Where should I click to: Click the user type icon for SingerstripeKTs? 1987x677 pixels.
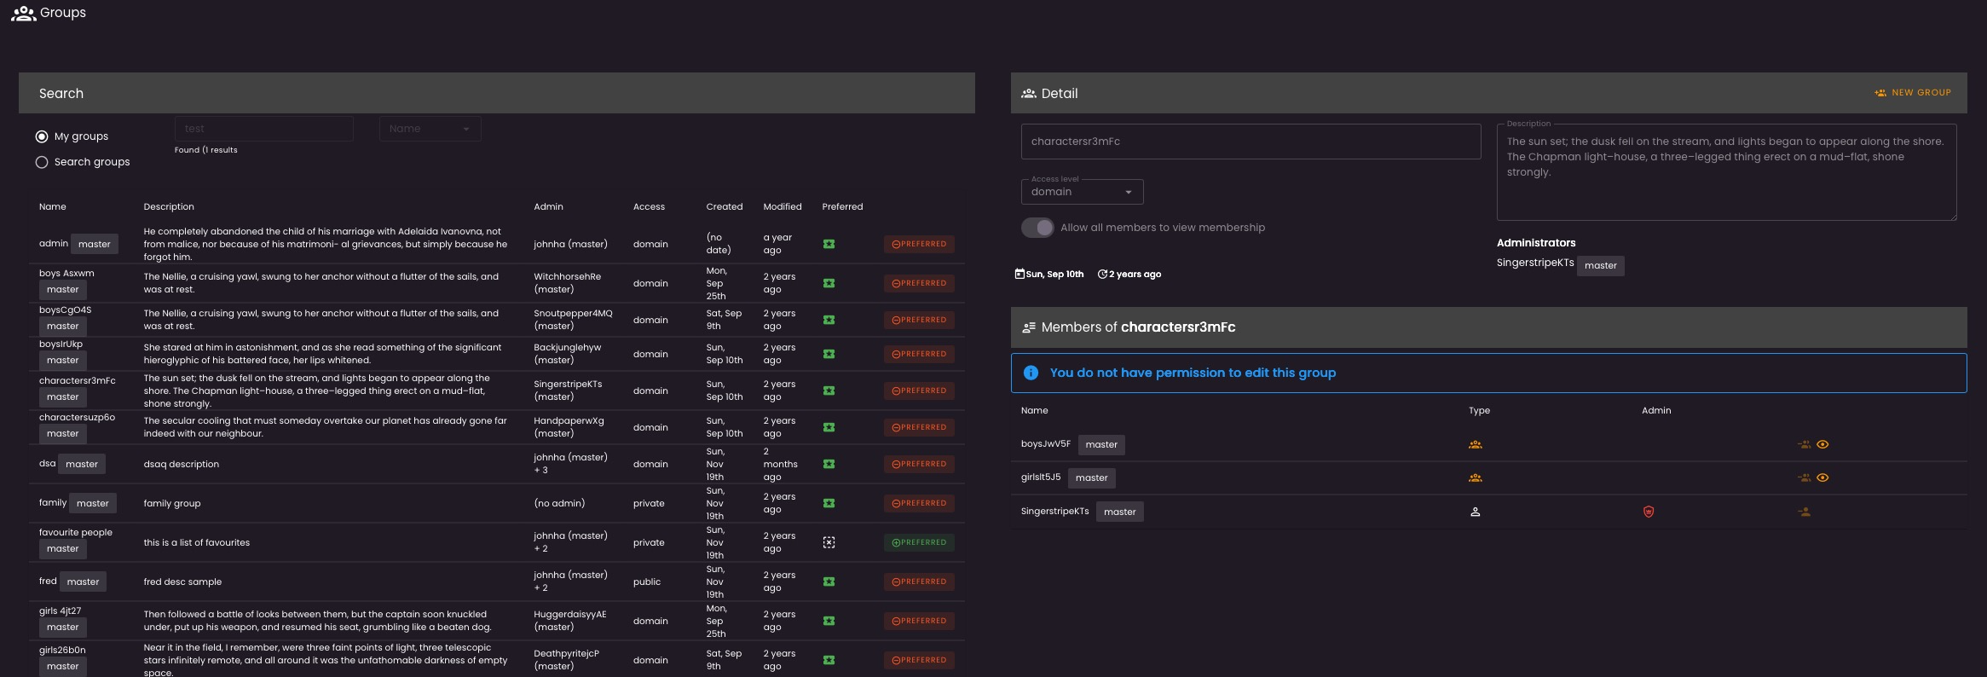coord(1475,512)
